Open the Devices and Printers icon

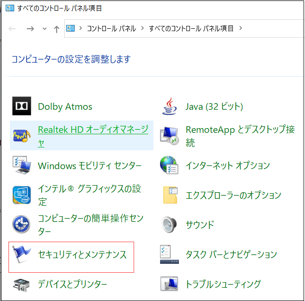tap(21, 285)
